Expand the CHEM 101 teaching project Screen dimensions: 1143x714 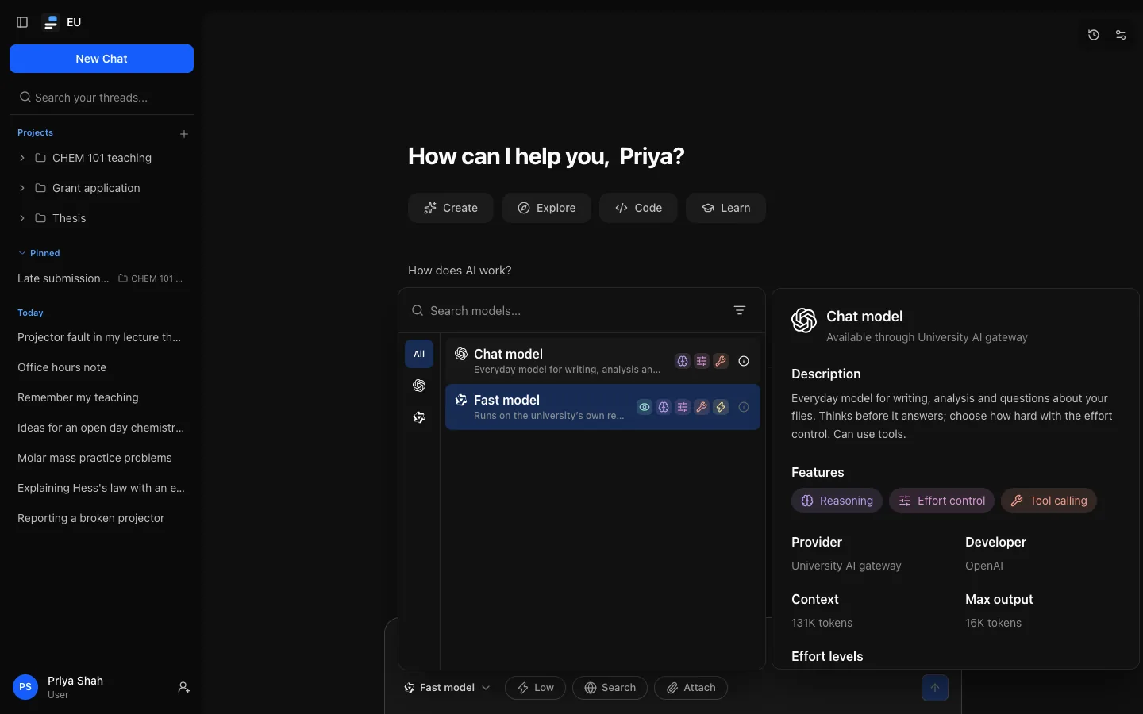[22, 158]
